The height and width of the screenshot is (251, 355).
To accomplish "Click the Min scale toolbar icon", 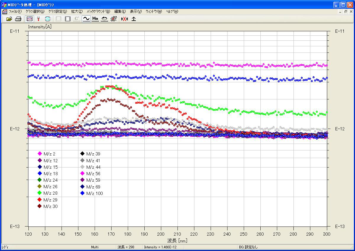I will [x=95, y=19].
